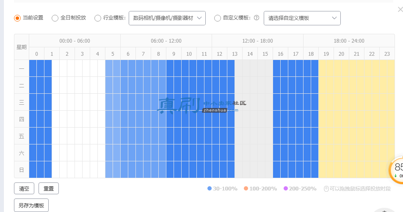Select Sunday's first half-hour cell at hour 3
Viewport: 403px width, 212px height.
tap(79, 170)
